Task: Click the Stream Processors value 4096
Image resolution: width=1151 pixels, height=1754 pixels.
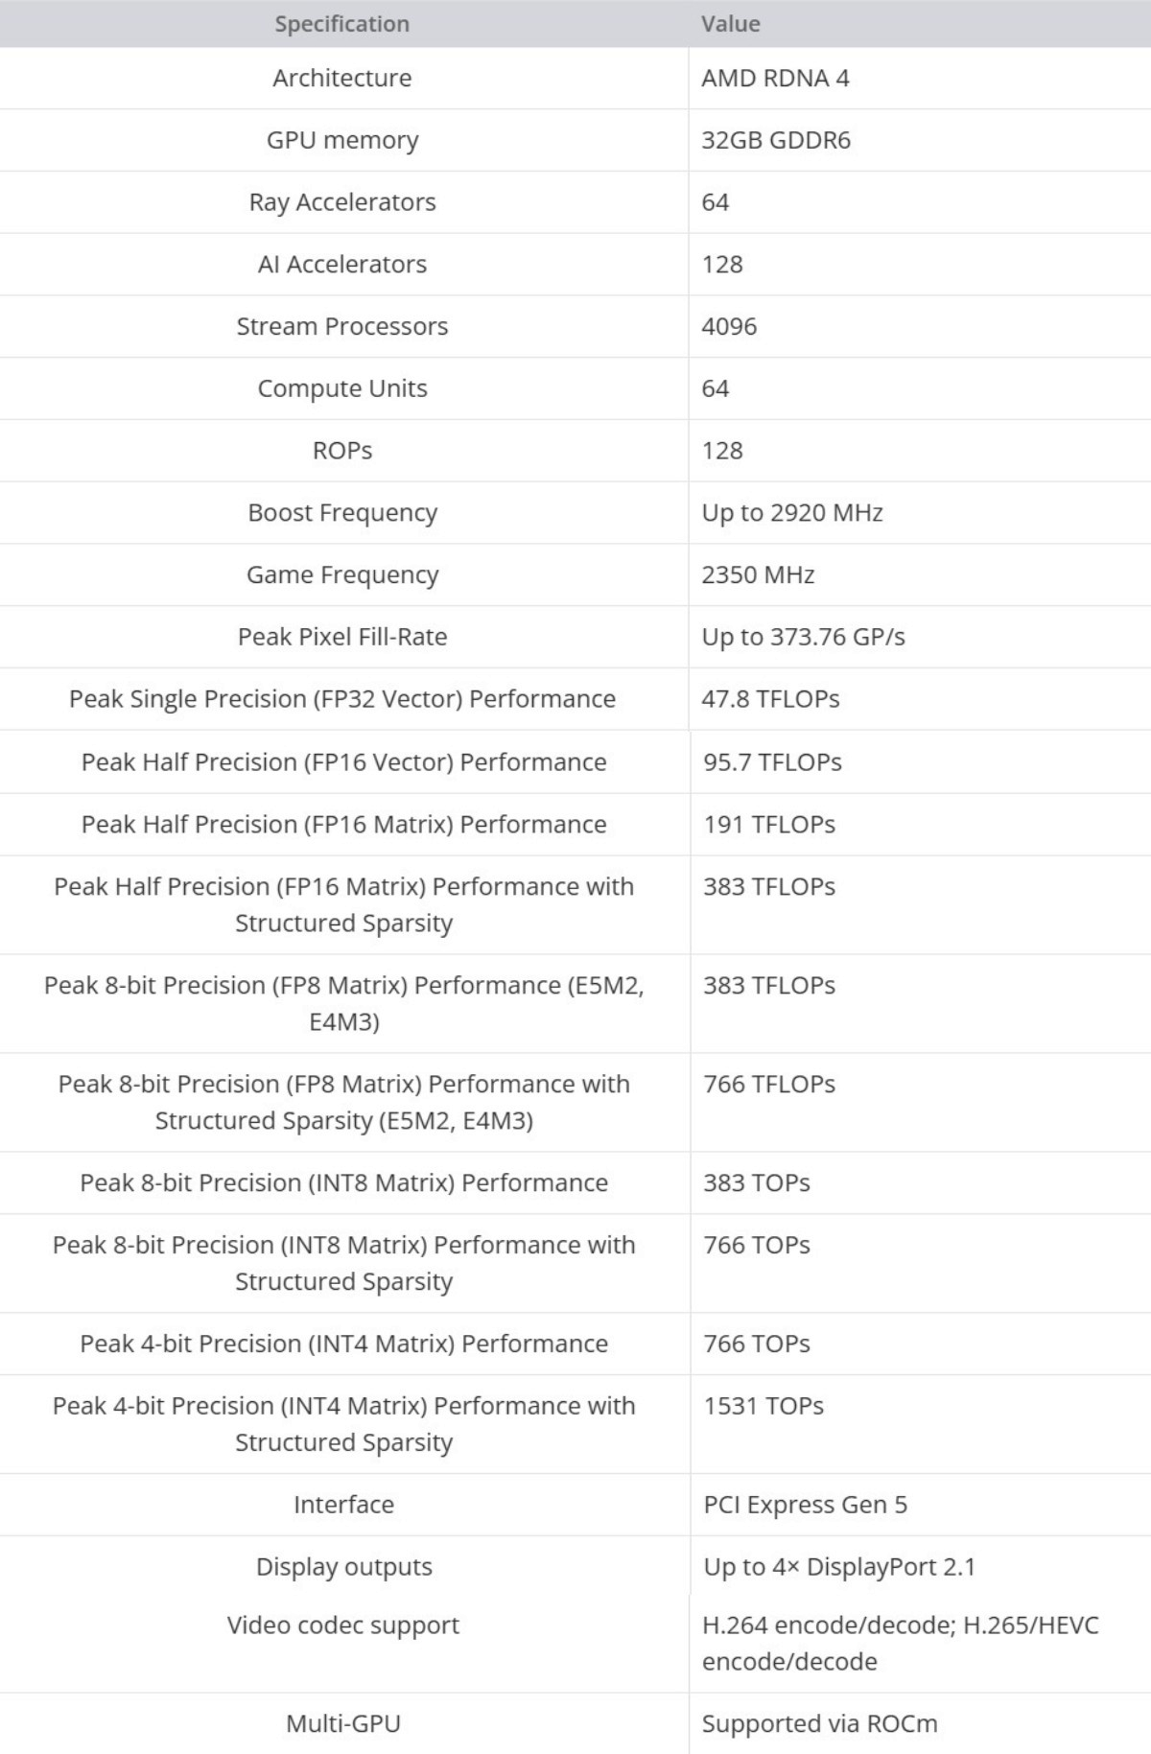Action: (x=729, y=326)
